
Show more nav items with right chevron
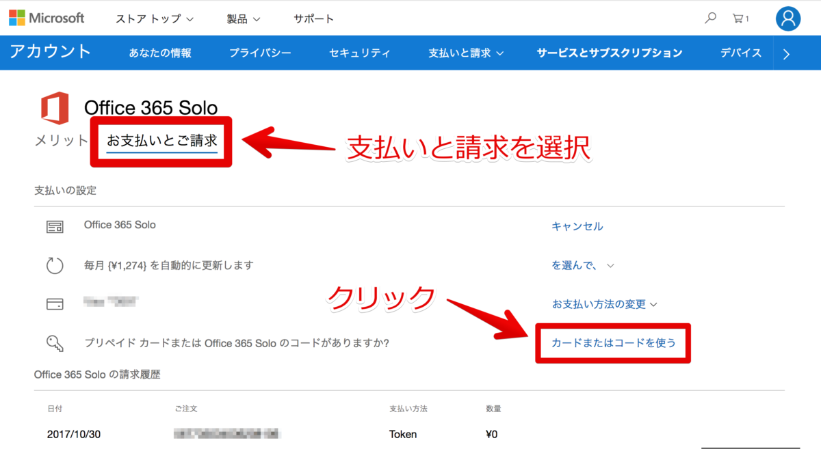(786, 54)
